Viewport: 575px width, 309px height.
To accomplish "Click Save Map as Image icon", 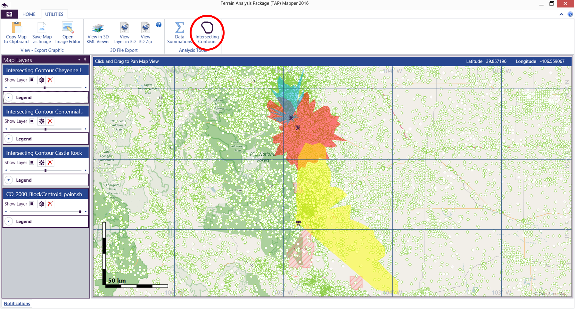I will (x=42, y=28).
